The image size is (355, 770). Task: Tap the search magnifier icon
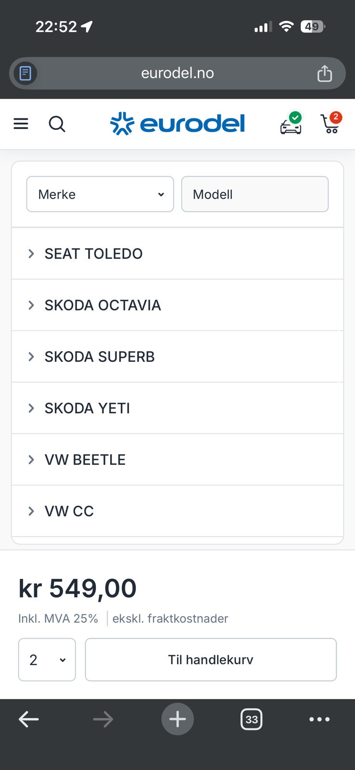[x=57, y=124]
